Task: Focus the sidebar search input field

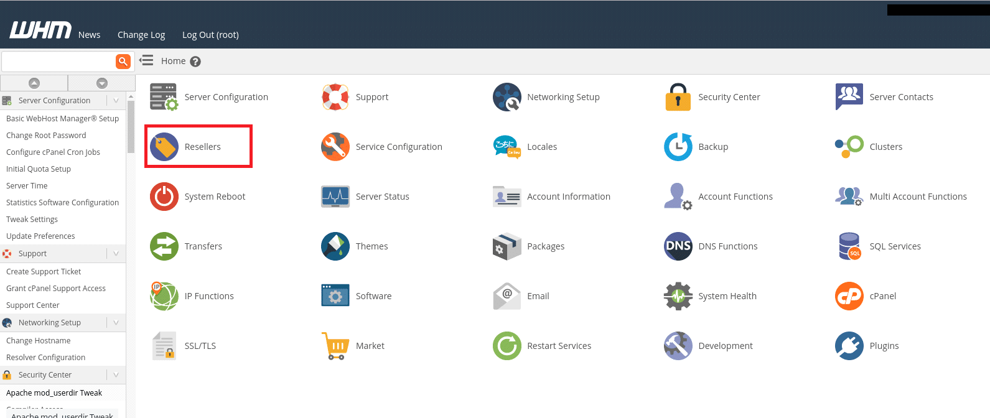Action: pos(58,61)
